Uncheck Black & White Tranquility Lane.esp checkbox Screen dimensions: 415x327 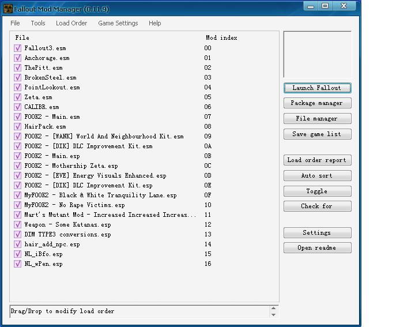click(x=17, y=195)
